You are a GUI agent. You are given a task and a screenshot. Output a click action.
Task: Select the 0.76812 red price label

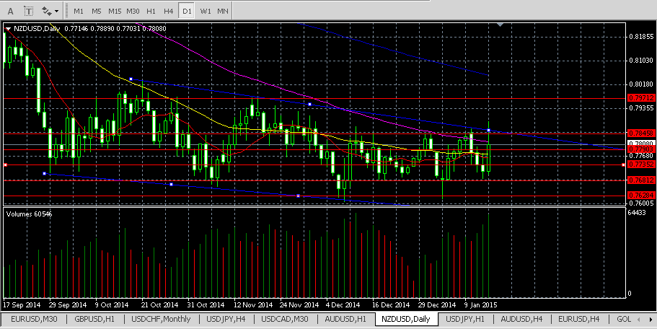641,180
